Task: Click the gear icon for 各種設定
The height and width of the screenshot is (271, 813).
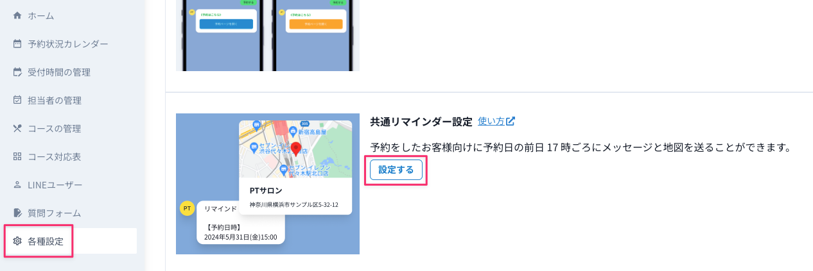Action: pyautogui.click(x=17, y=241)
